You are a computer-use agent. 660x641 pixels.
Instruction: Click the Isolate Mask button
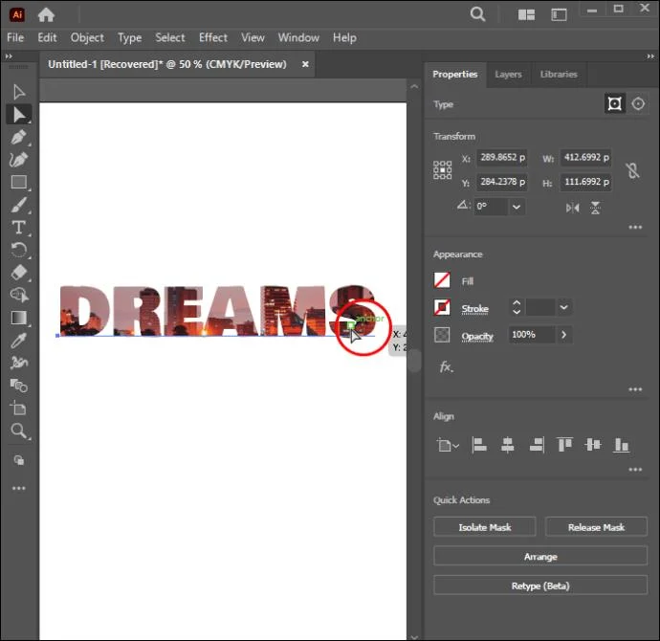pyautogui.click(x=484, y=527)
